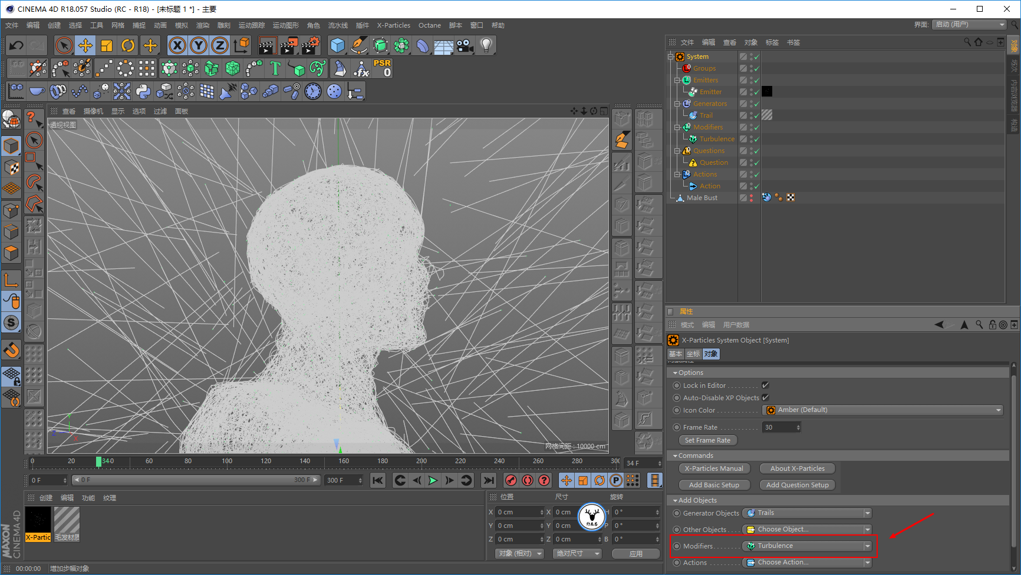1021x575 pixels.
Task: Collapse the Modifiers group in object tree
Action: click(677, 127)
